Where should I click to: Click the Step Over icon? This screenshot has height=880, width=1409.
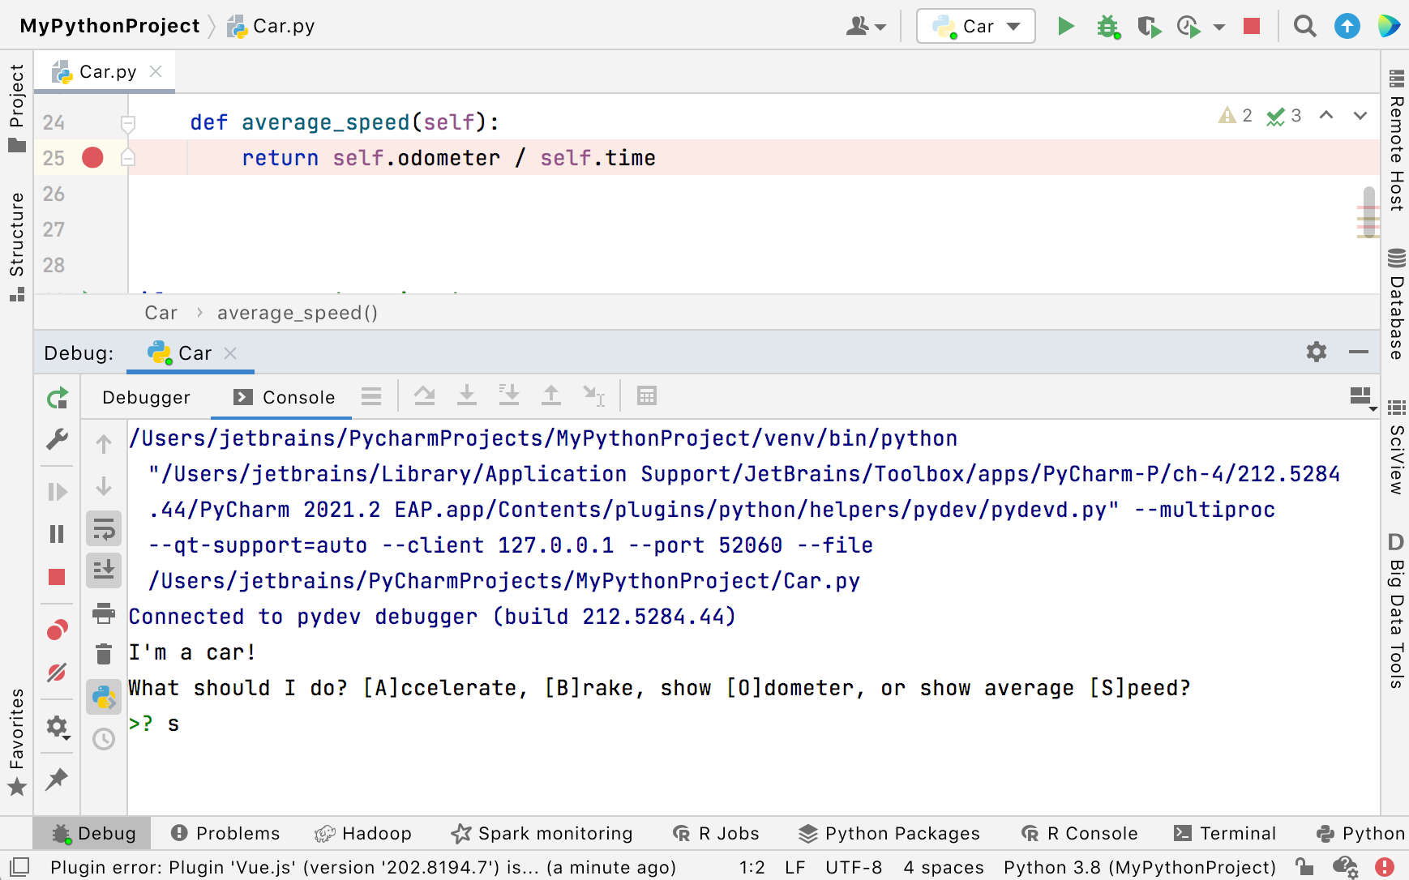tap(425, 395)
